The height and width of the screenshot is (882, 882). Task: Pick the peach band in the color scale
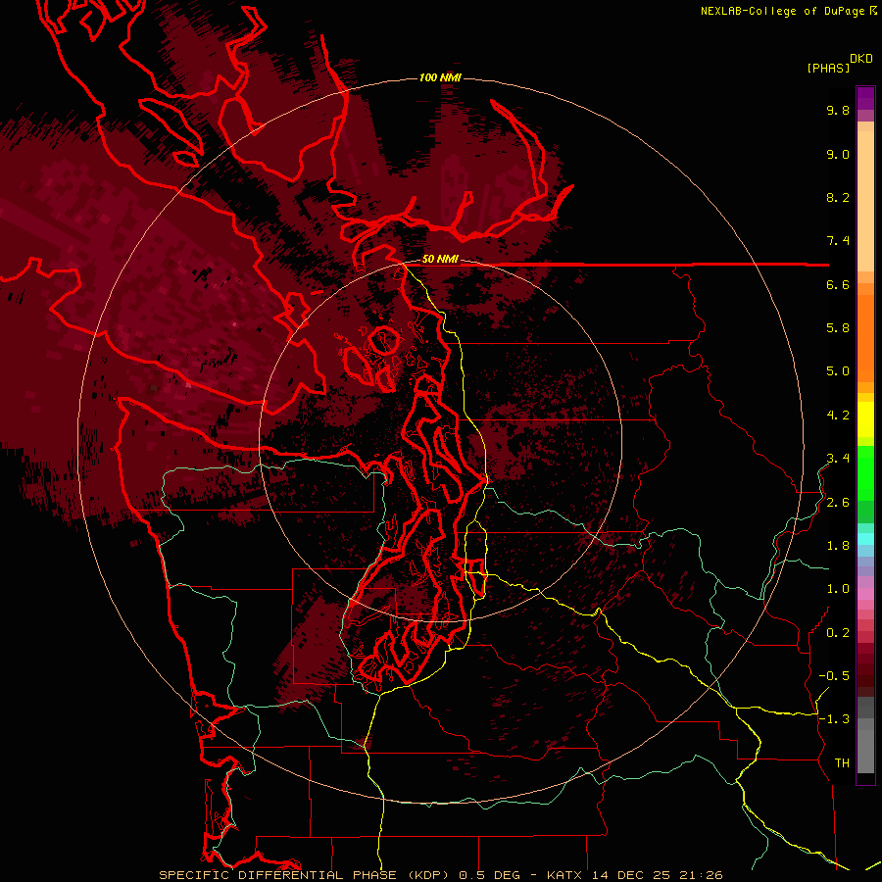pyautogui.click(x=865, y=200)
